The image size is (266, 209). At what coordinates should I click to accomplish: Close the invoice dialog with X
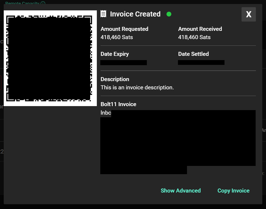coord(248,14)
